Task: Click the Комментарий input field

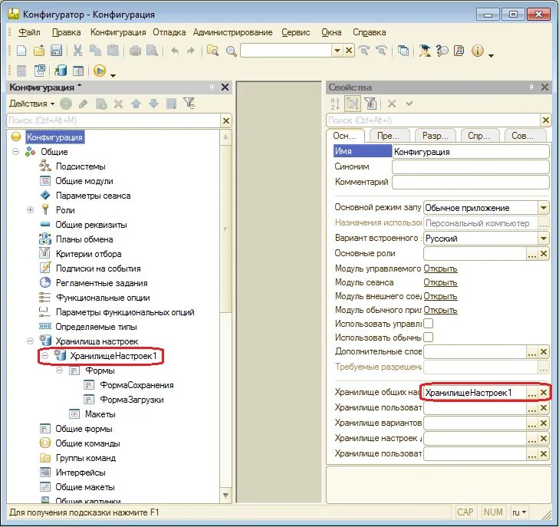Action: coord(471,182)
